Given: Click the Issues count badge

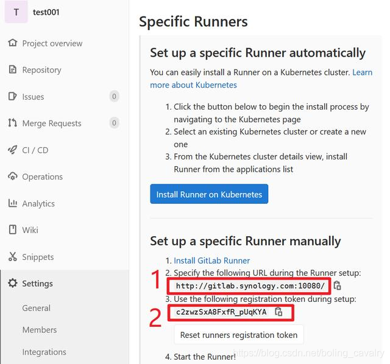Looking at the screenshot, I should click(114, 96).
